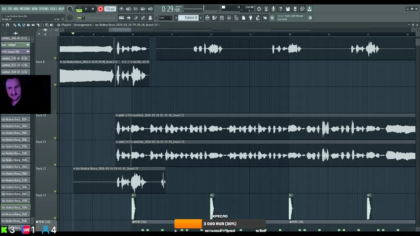Select the Playback speaker tool in Playlist
The width and height of the screenshot is (420, 236).
pos(52,25)
